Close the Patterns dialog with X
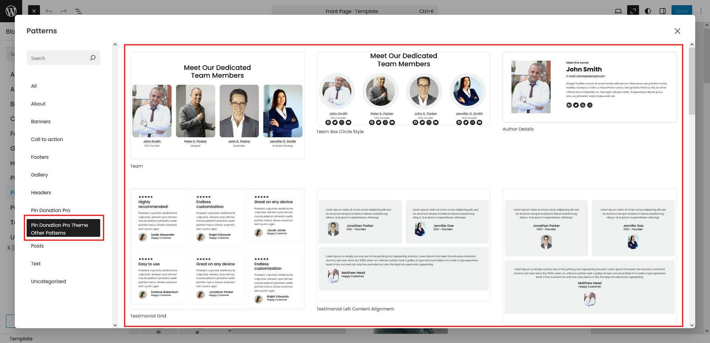710x343 pixels. [x=677, y=31]
